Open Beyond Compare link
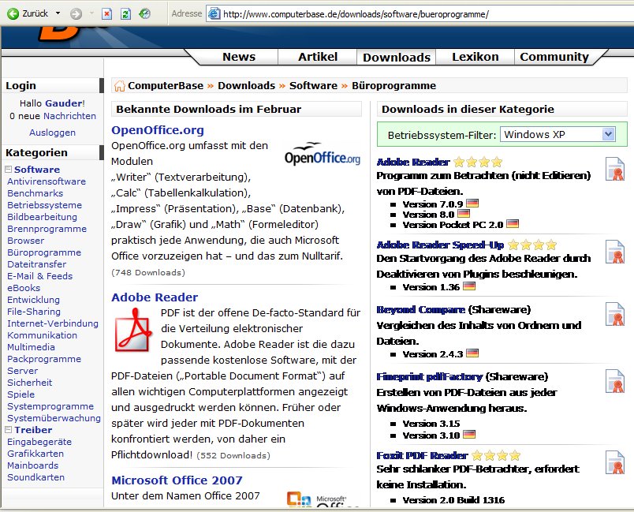The width and height of the screenshot is (634, 512). point(420,310)
